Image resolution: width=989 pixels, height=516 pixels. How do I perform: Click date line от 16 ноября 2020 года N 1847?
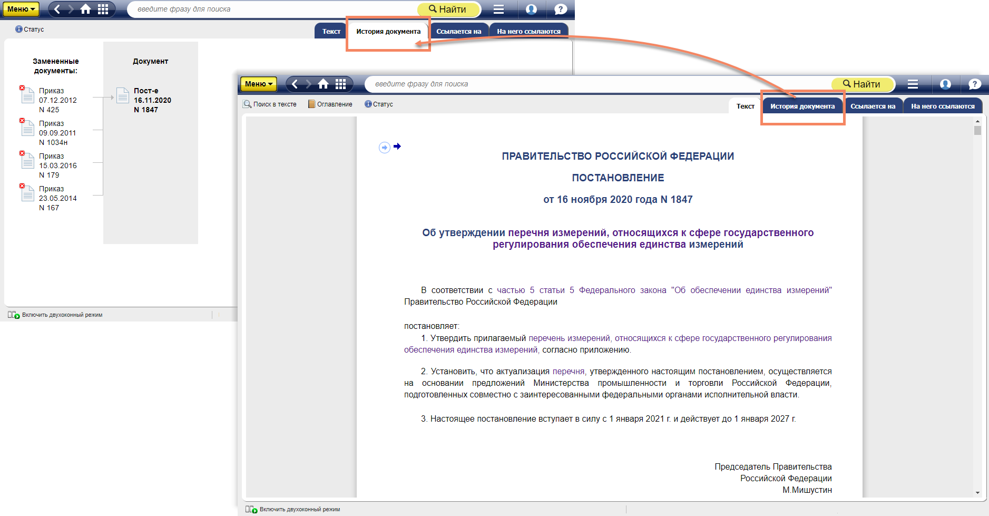[x=618, y=199]
